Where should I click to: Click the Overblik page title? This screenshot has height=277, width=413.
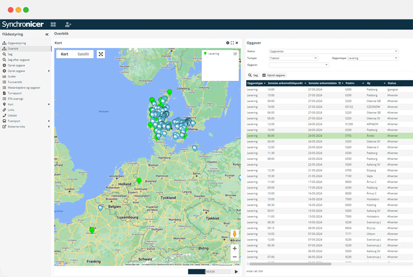(61, 34)
